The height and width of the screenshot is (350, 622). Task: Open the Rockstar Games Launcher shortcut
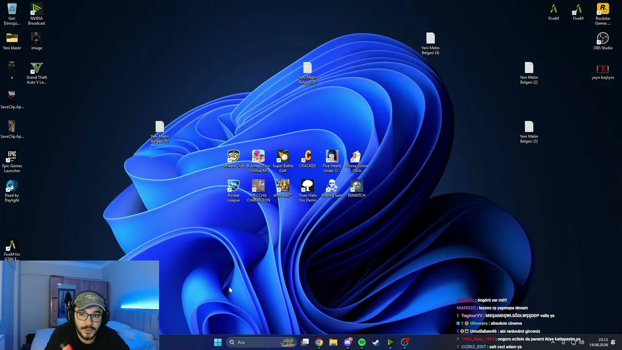pos(603,14)
